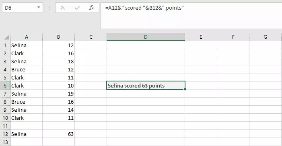The image size is (282, 146).
Task: Click cell B9 with value 14
Action: pyautogui.click(x=59, y=110)
